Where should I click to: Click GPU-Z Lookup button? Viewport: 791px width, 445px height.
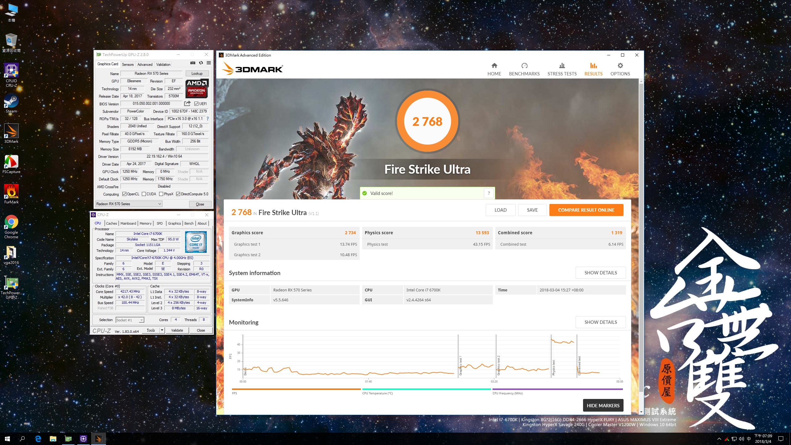(x=197, y=74)
